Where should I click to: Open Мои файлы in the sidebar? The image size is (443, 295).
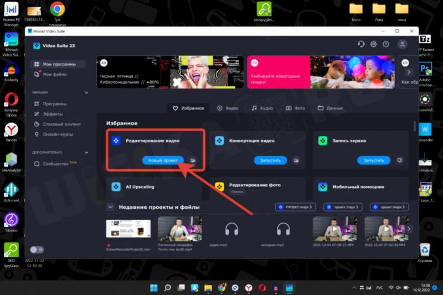[x=55, y=74]
